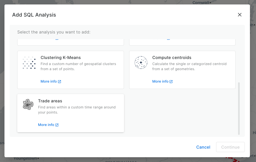Click the Clustering K-Means dot cluster icon
The height and width of the screenshot is (162, 256).
coord(29,63)
